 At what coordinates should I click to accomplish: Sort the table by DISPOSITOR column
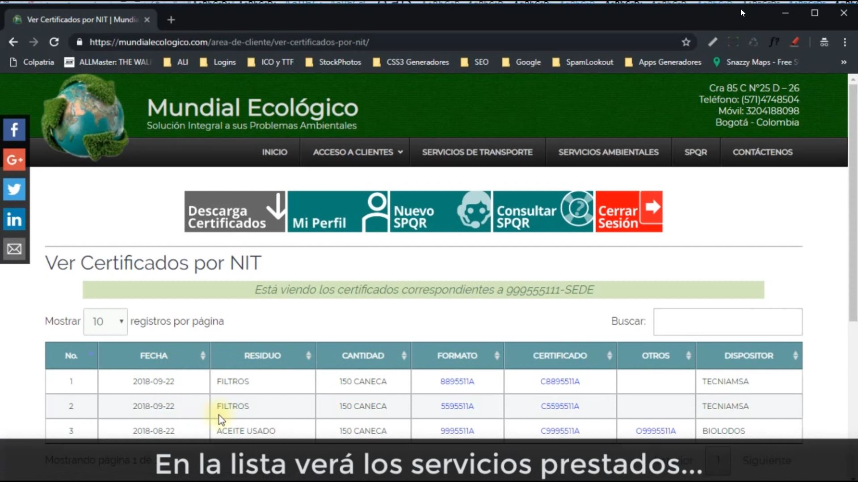pos(749,356)
